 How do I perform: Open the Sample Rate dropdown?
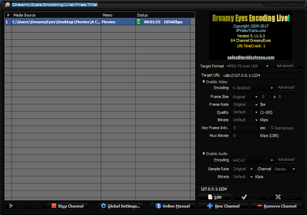click(x=243, y=169)
